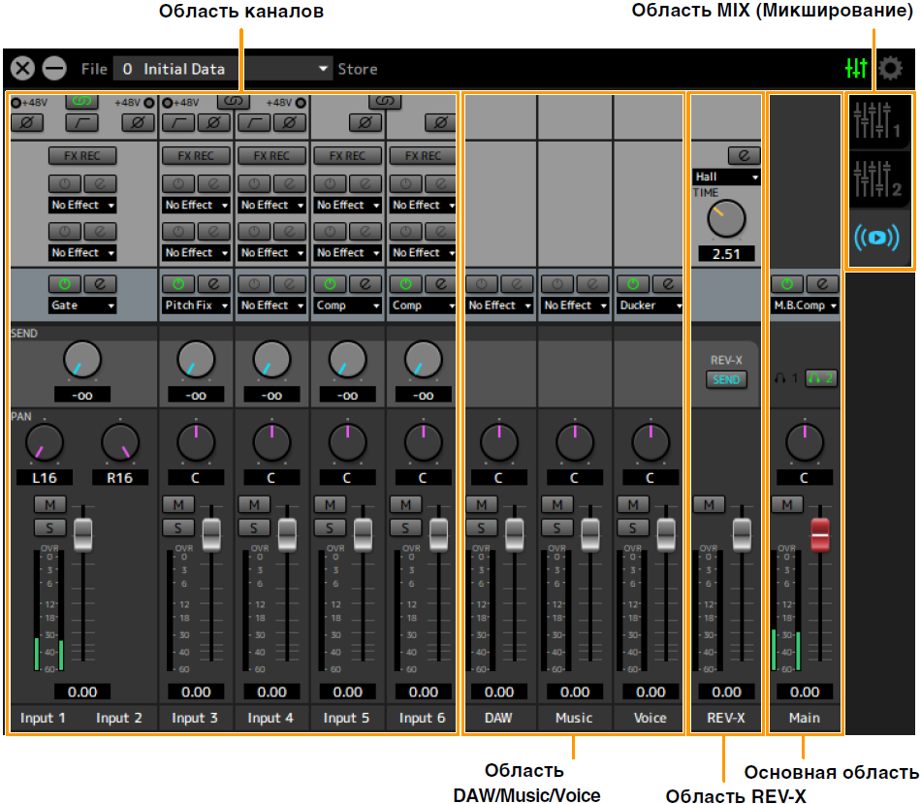Viewport: 921px width, 804px height.
Task: Toggle Ducker effect power on Voice
Action: 633,284
